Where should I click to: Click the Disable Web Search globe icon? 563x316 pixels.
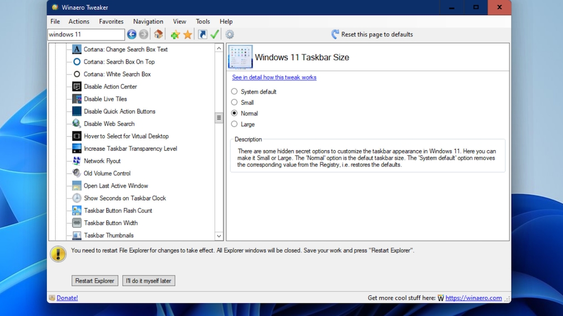76,124
